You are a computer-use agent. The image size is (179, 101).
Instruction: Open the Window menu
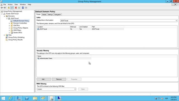[23, 4]
